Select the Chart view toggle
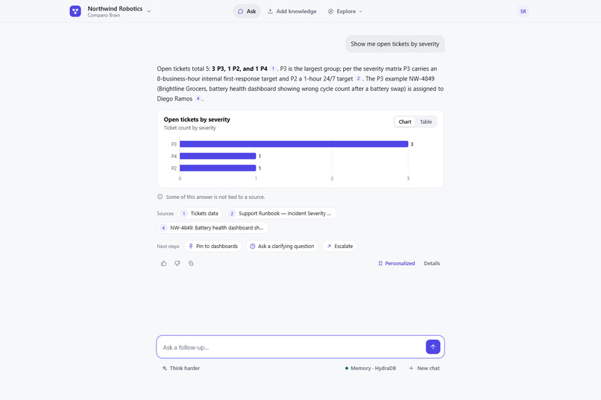 pos(405,121)
